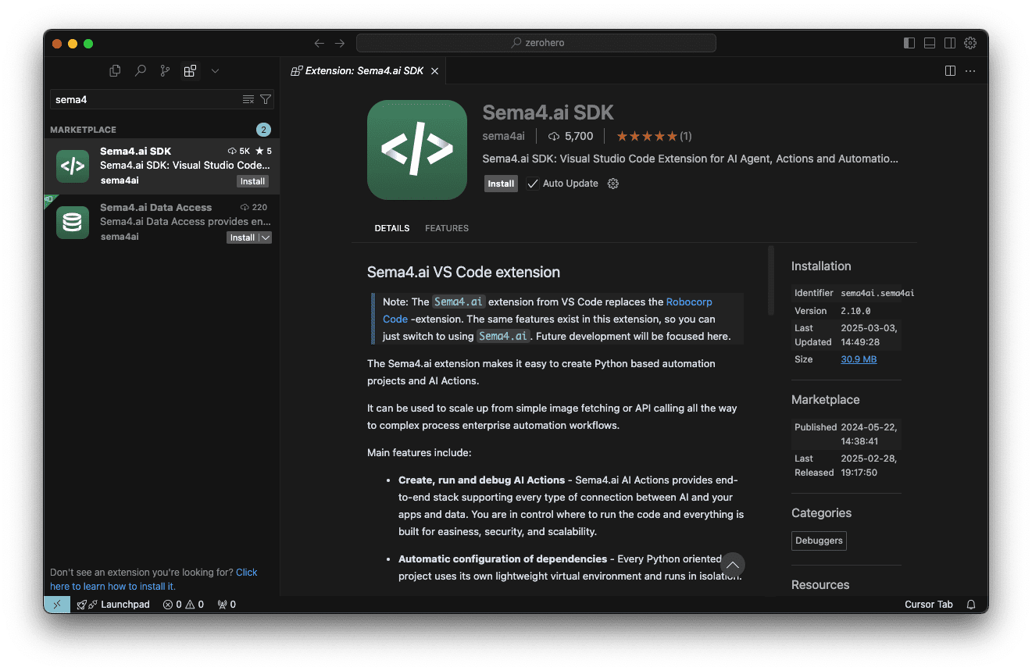
Task: Open the Robocorp Code link
Action: click(x=689, y=302)
